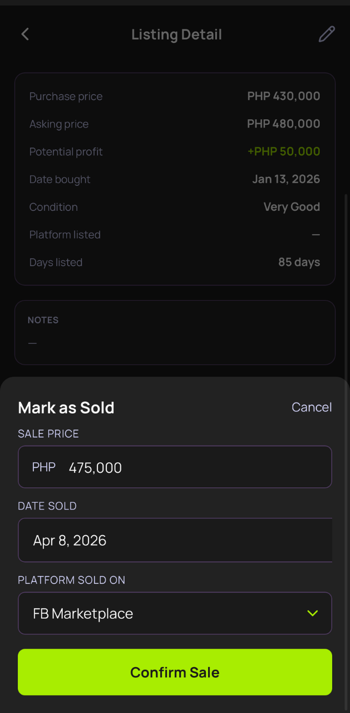The image size is (350, 713).
Task: Tap the Condition Very Good value
Action: [292, 207]
